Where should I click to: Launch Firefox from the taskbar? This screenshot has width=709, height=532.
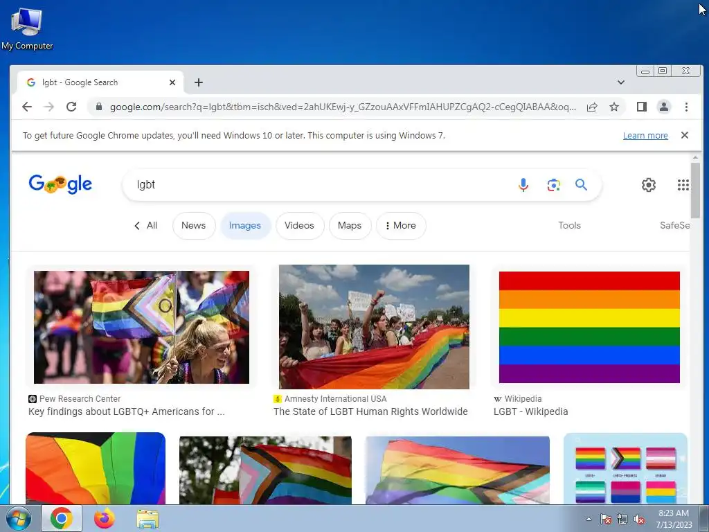click(x=104, y=518)
